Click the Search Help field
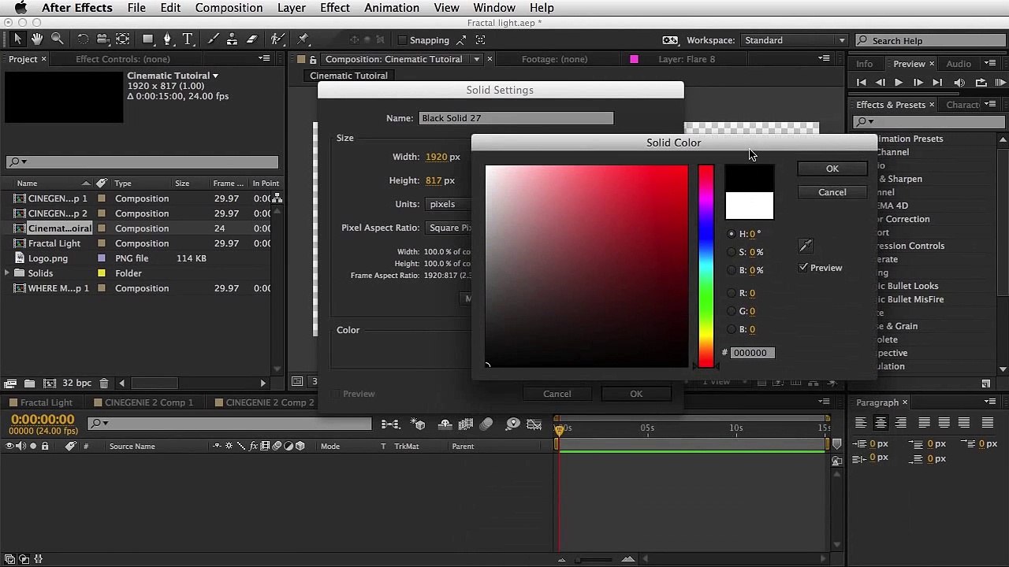Viewport: 1009px width, 567px height. (930, 40)
